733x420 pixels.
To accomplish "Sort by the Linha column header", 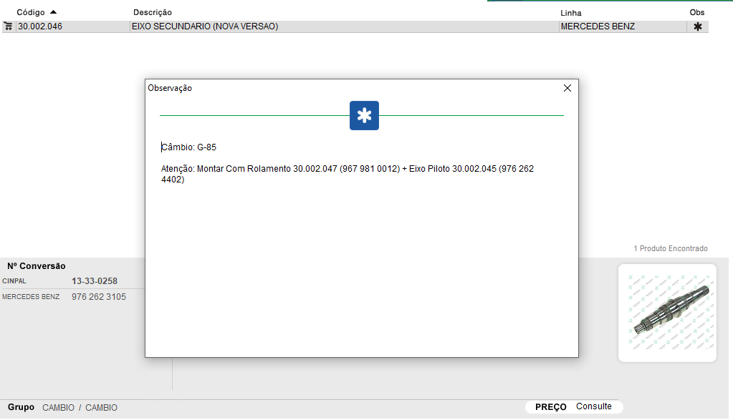I will click(x=570, y=13).
